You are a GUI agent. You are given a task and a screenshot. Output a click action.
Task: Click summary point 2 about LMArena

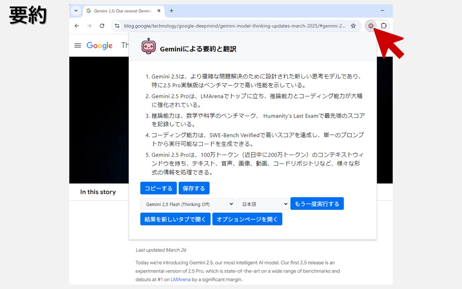(x=256, y=100)
